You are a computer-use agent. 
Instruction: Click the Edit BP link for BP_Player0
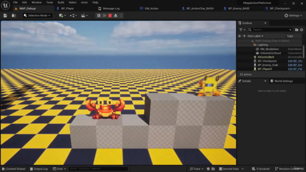pos(295,69)
